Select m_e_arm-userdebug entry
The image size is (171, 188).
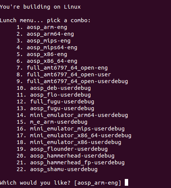coord(59,122)
